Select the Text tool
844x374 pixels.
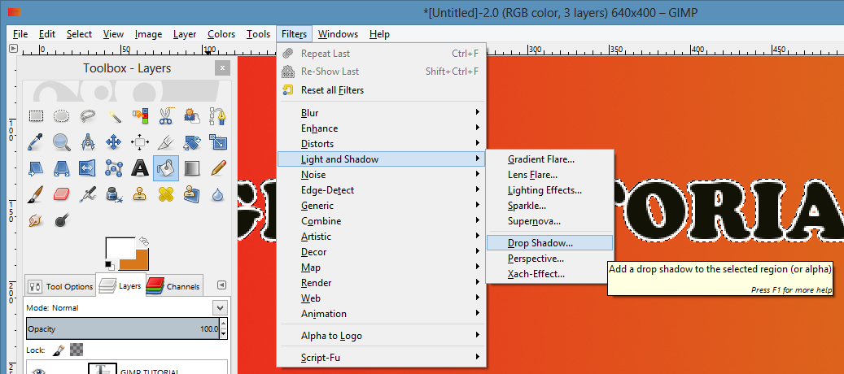click(x=140, y=168)
